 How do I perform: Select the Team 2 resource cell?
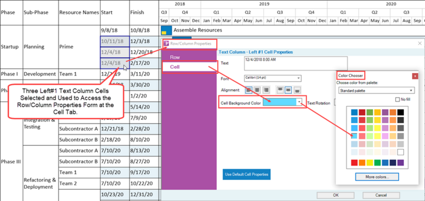coord(79,183)
